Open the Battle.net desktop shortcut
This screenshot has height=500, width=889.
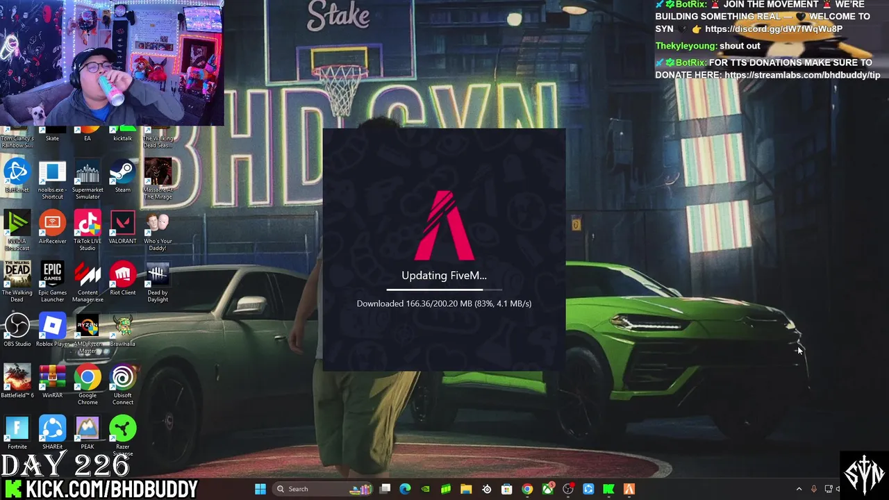[17, 176]
